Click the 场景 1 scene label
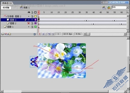Viewport: 130px width, 93px height. 27,8
